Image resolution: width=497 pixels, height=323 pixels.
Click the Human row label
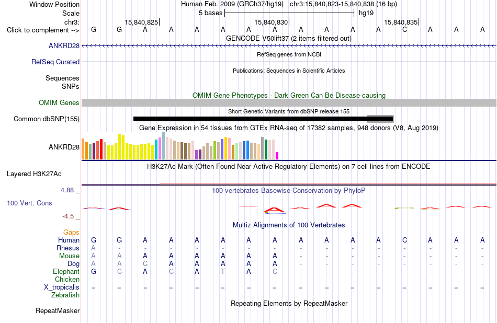(69, 240)
